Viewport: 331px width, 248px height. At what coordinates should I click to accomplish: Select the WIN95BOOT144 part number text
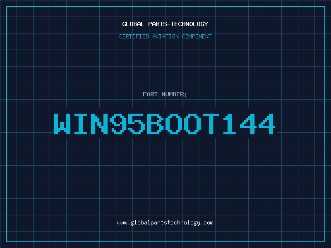pyautogui.click(x=165, y=124)
